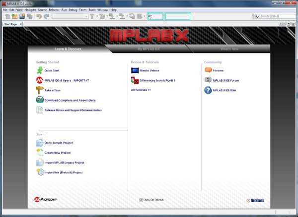Click the New Project toolbar icon
Viewport: 298px width, 217px height.
tap(14, 16)
